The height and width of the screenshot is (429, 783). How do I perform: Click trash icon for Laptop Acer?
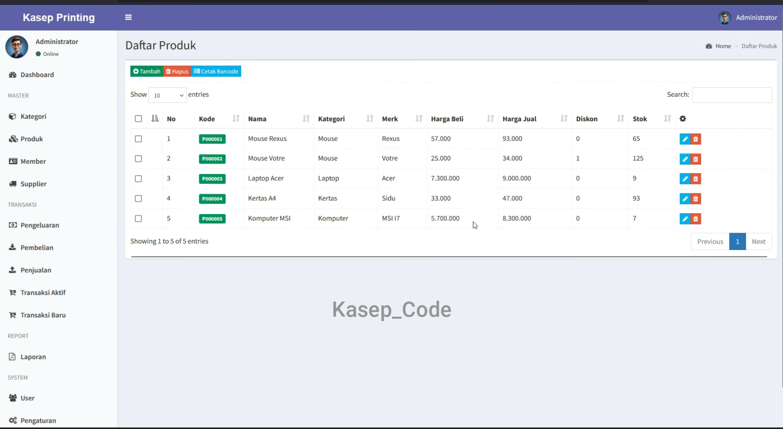pos(696,179)
